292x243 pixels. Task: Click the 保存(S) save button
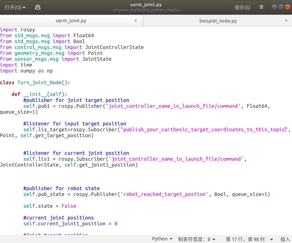[242, 7]
